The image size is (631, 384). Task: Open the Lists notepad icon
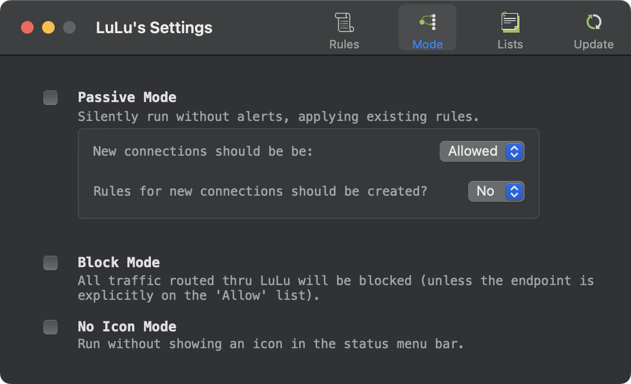510,22
